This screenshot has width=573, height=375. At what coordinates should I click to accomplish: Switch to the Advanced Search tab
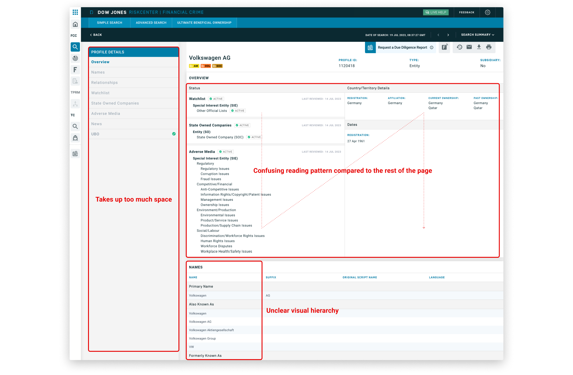151,23
